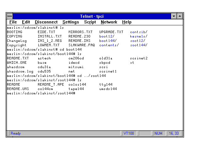The image size is (201, 150).
Task: Open the Edit menu
Action: tap(26, 22)
